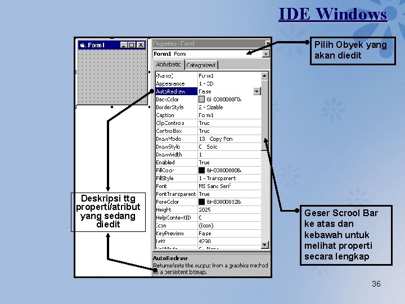
Task: Close the Form1 design window
Action: pyautogui.click(x=141, y=45)
